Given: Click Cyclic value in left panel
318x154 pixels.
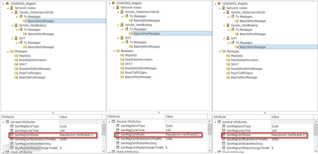Looking at the screenshot, I should pos(63,126).
